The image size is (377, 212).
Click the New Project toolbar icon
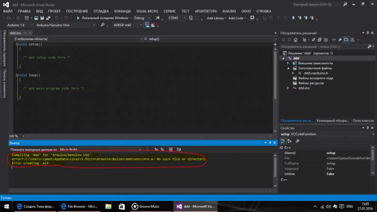coord(27,18)
